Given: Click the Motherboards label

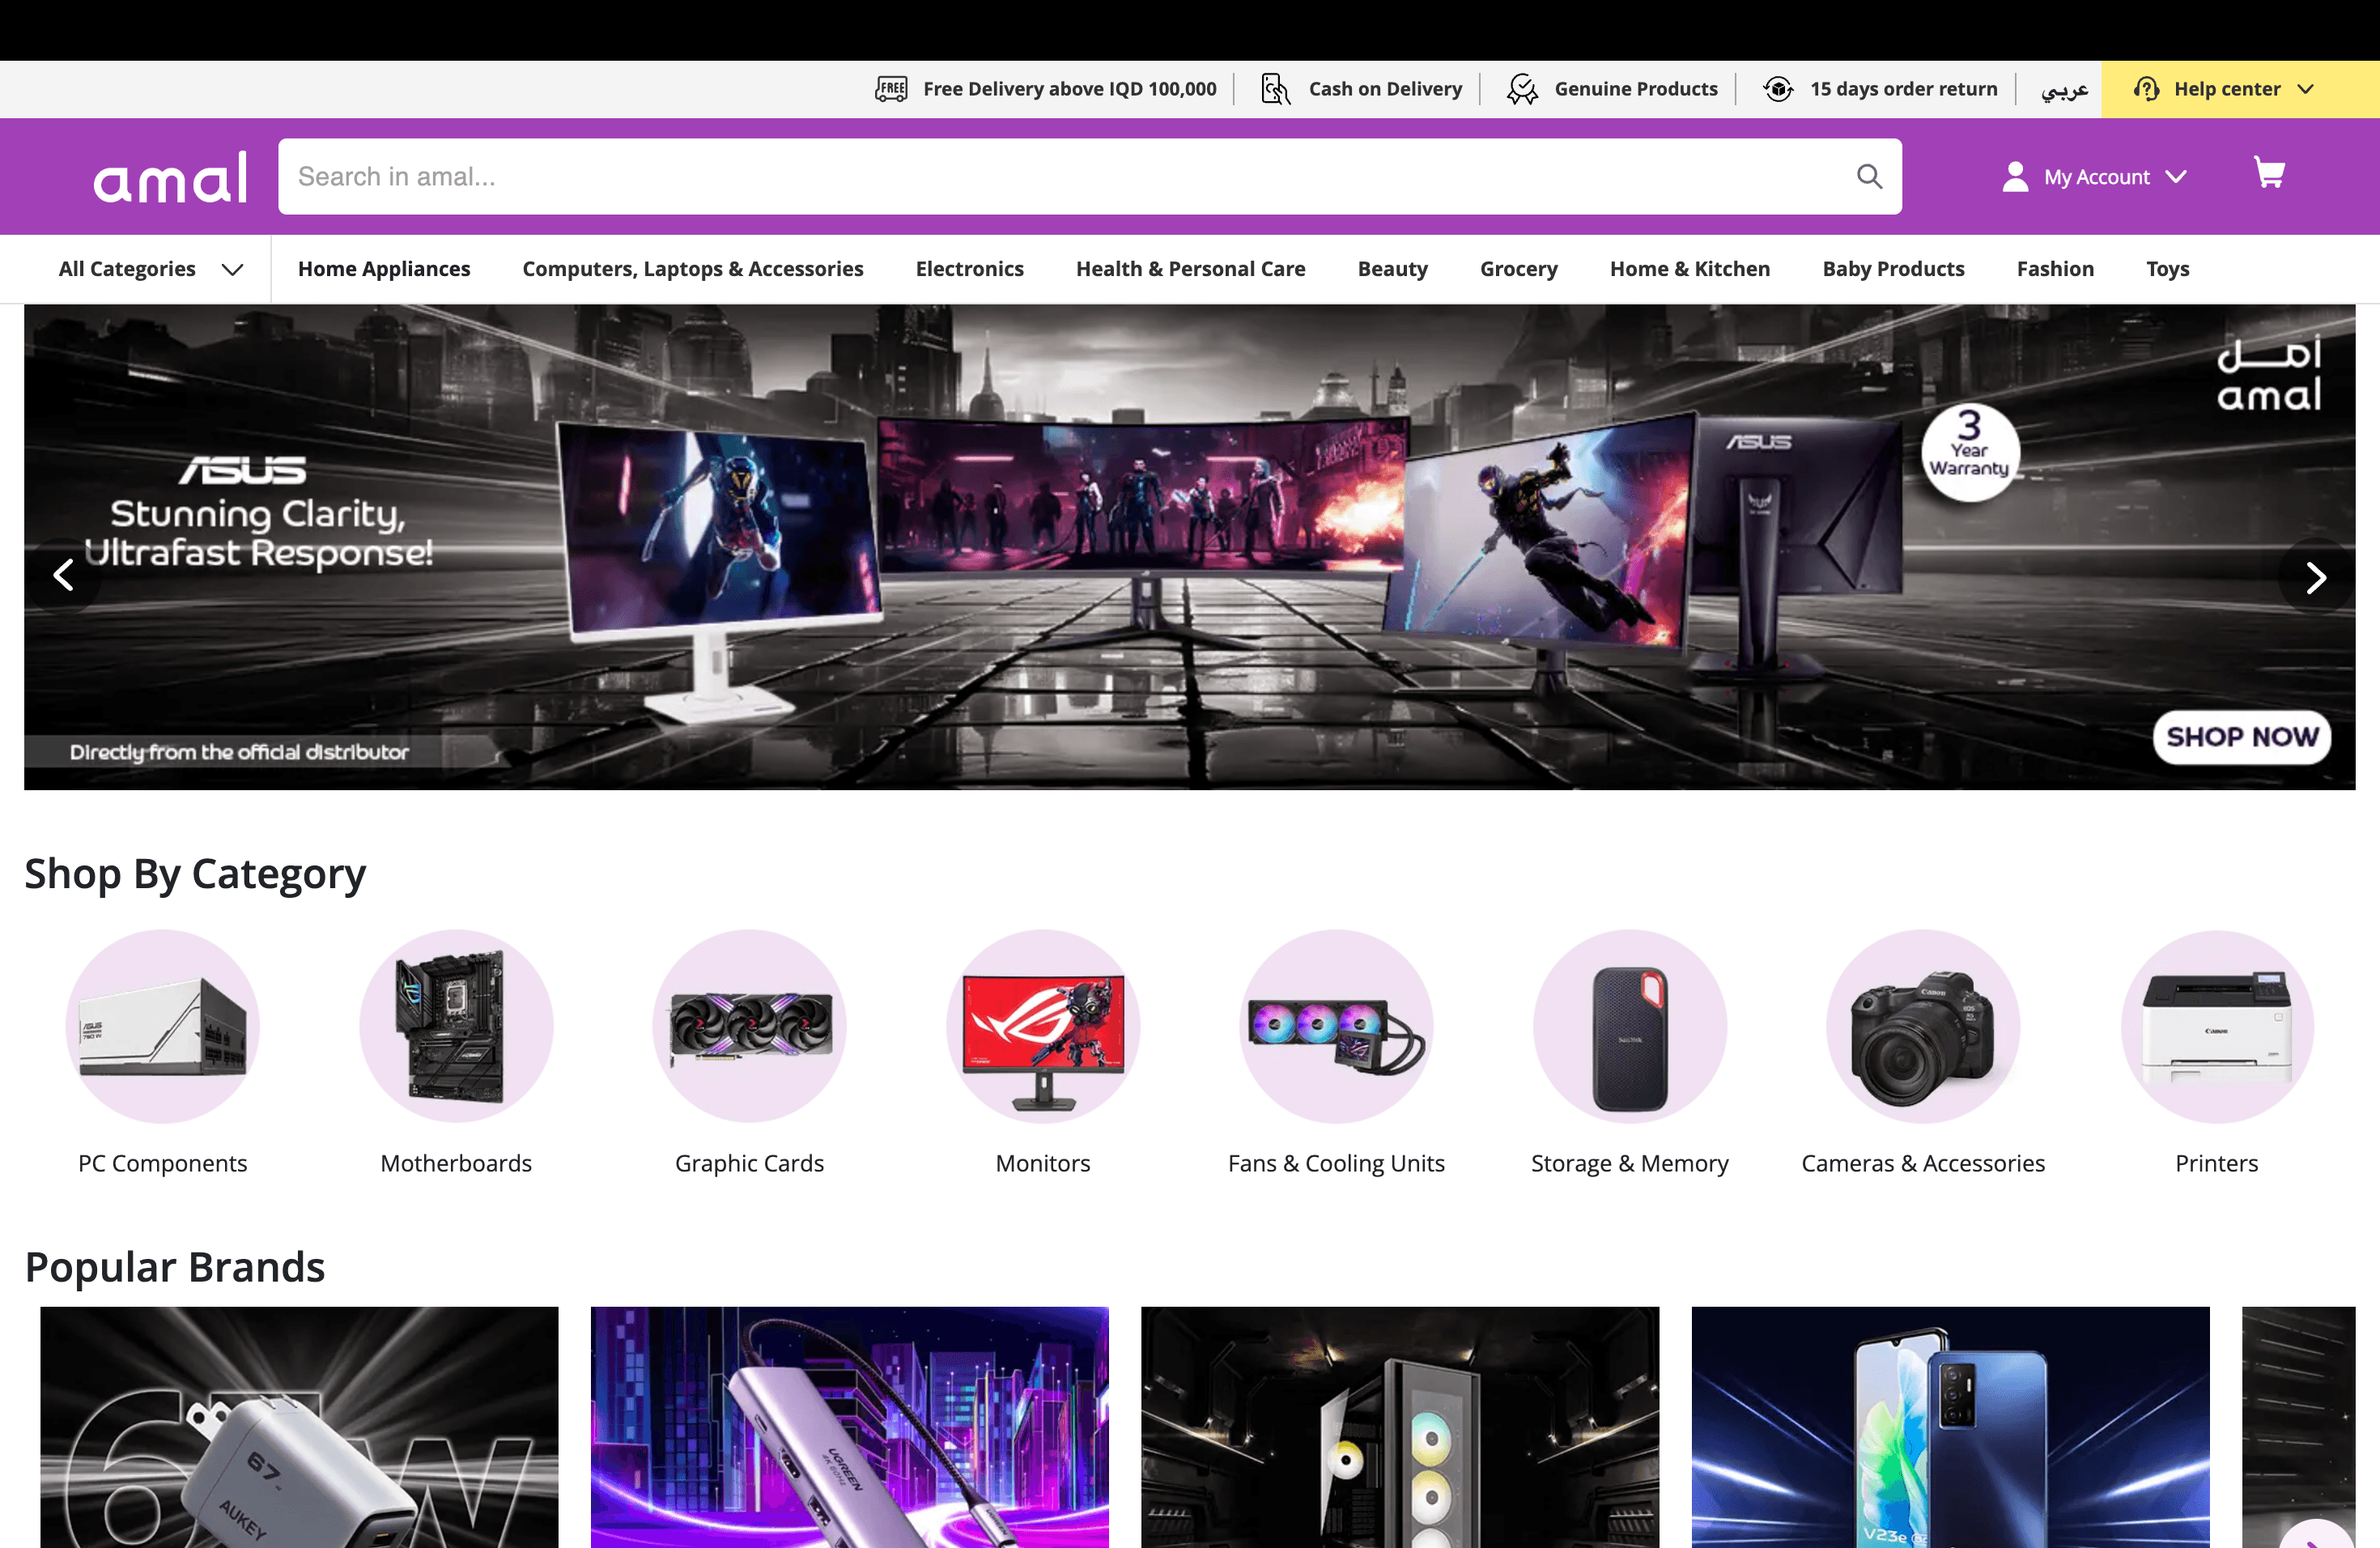Looking at the screenshot, I should [456, 1163].
